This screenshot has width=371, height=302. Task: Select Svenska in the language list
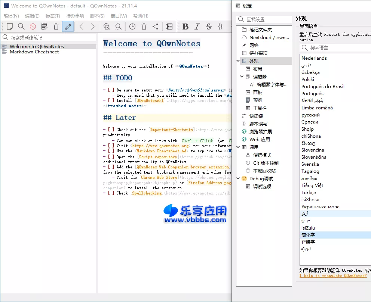[x=310, y=164]
